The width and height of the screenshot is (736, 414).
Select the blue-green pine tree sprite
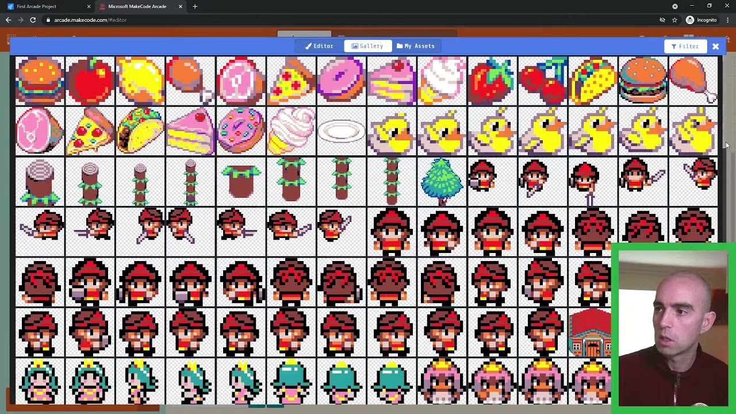click(x=442, y=181)
